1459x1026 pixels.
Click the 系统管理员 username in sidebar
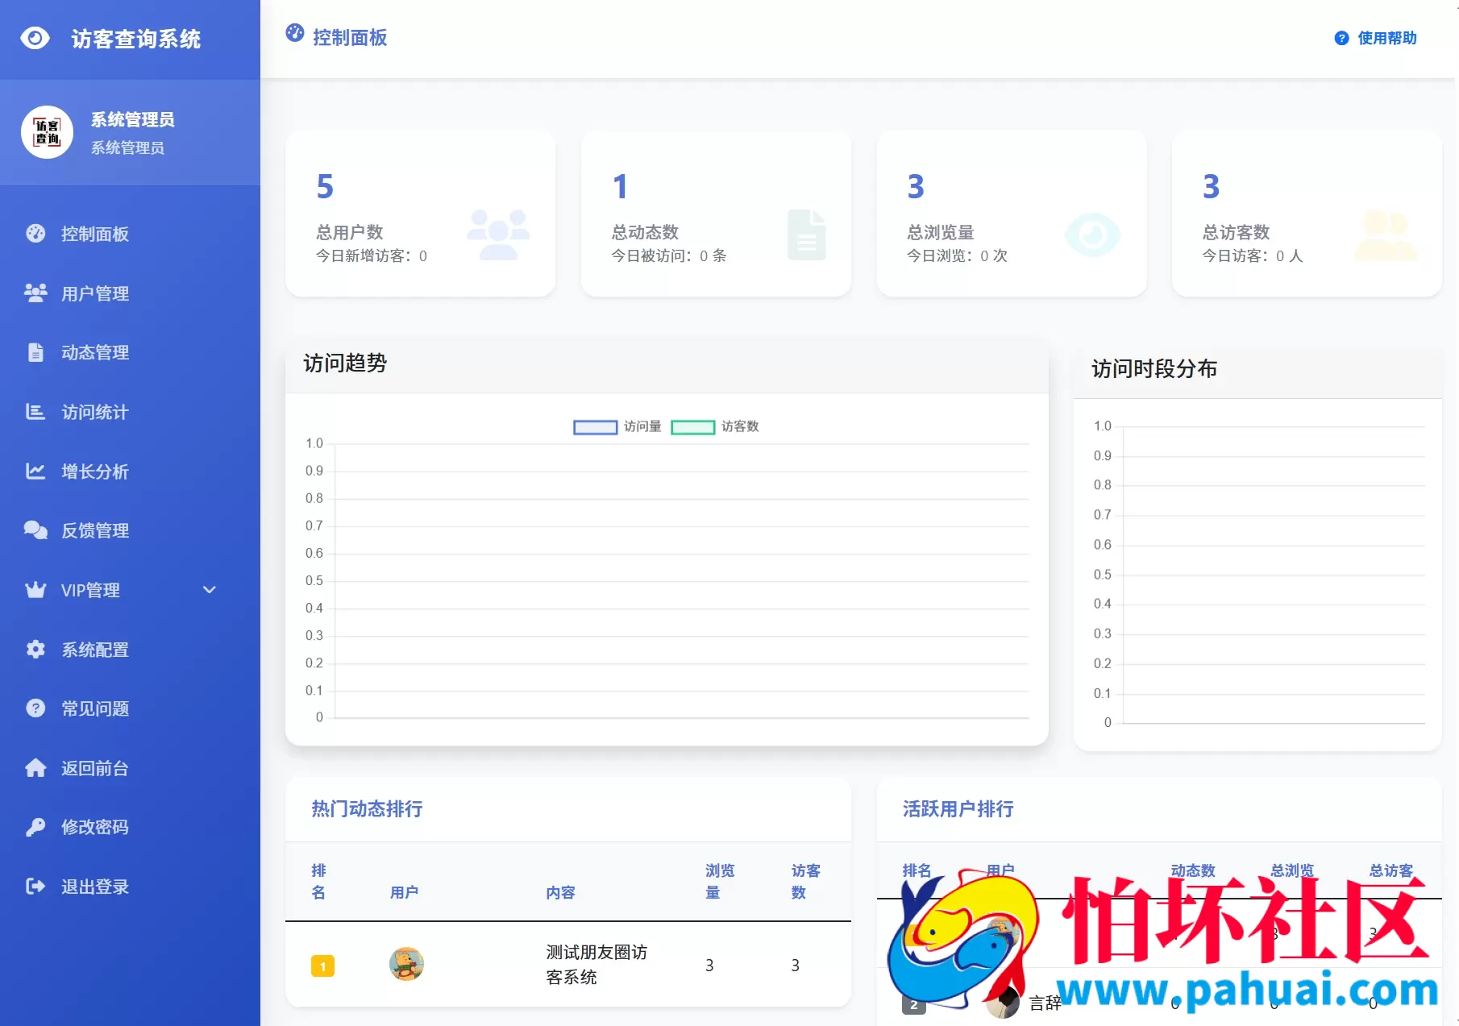[x=132, y=119]
